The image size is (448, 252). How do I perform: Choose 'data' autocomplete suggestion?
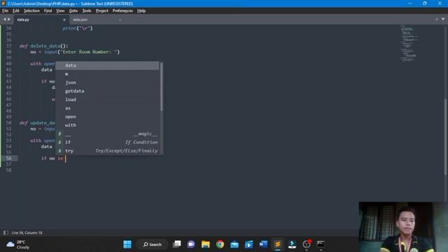pos(107,65)
